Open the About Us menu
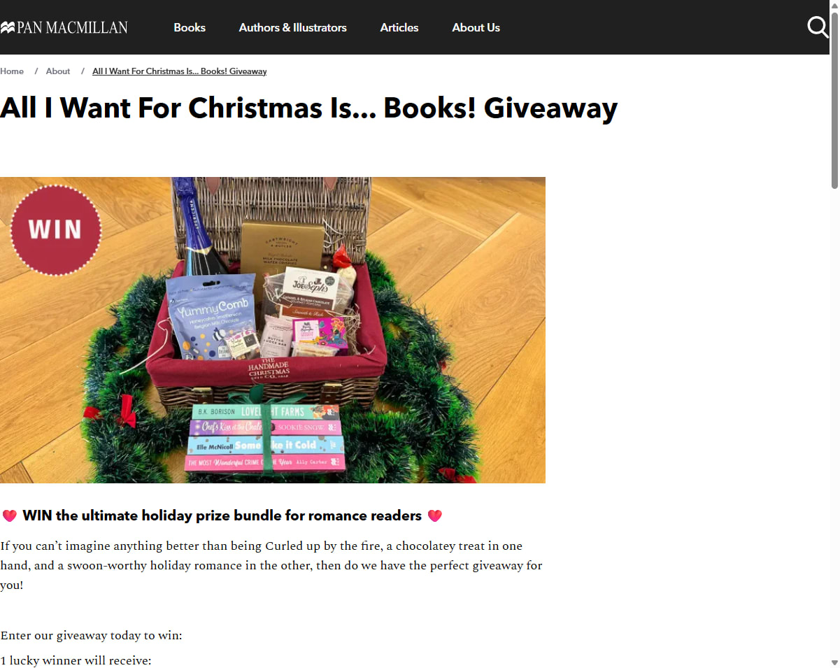This screenshot has width=840, height=668. point(476,27)
